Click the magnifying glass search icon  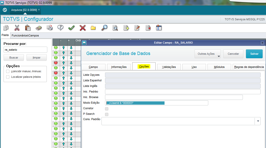coord(104,28)
